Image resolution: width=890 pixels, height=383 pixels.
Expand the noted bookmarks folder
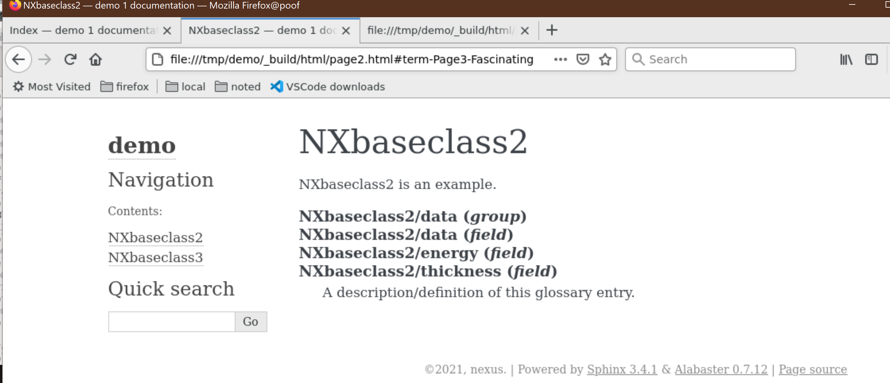tap(238, 87)
